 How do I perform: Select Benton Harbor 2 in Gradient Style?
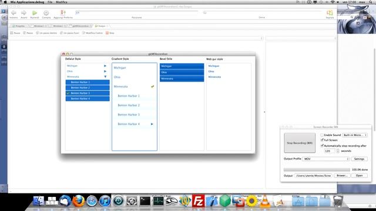[x=135, y=105]
